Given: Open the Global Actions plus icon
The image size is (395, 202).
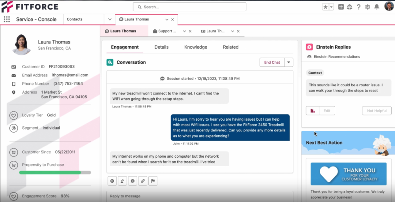Looking at the screenshot, I should pyautogui.click(x=341, y=7).
